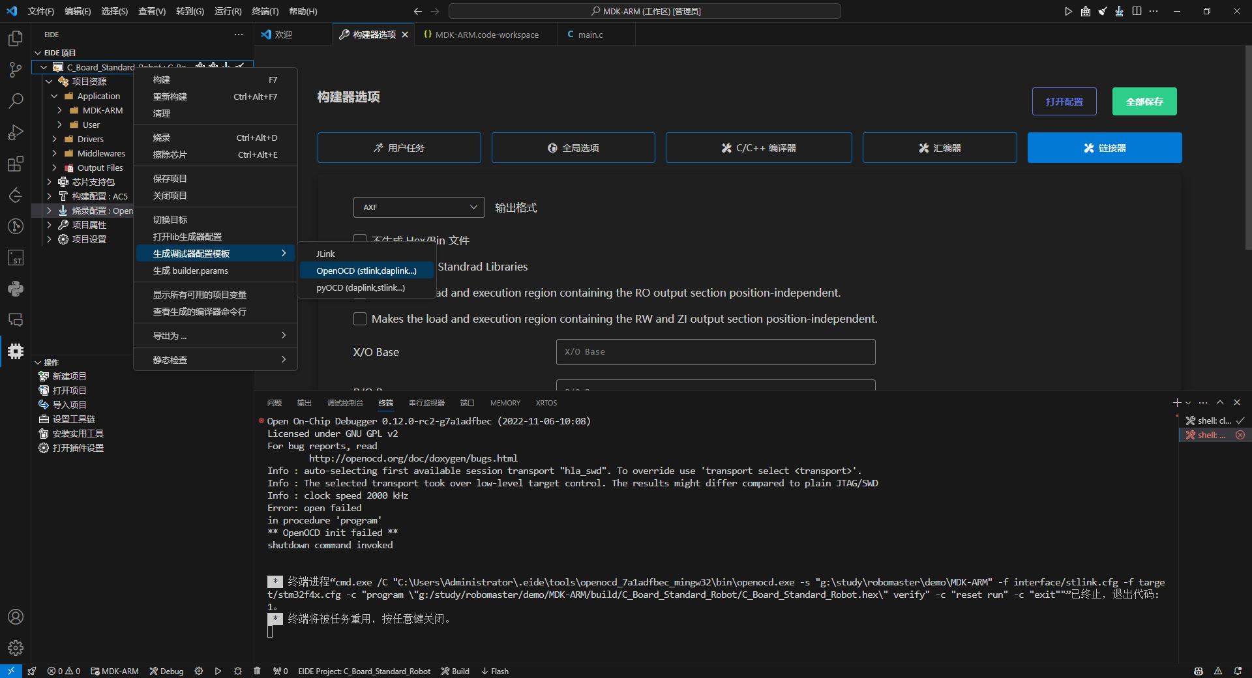Open 导出为 submenu in context menu
This screenshot has height=678, width=1252.
point(215,336)
